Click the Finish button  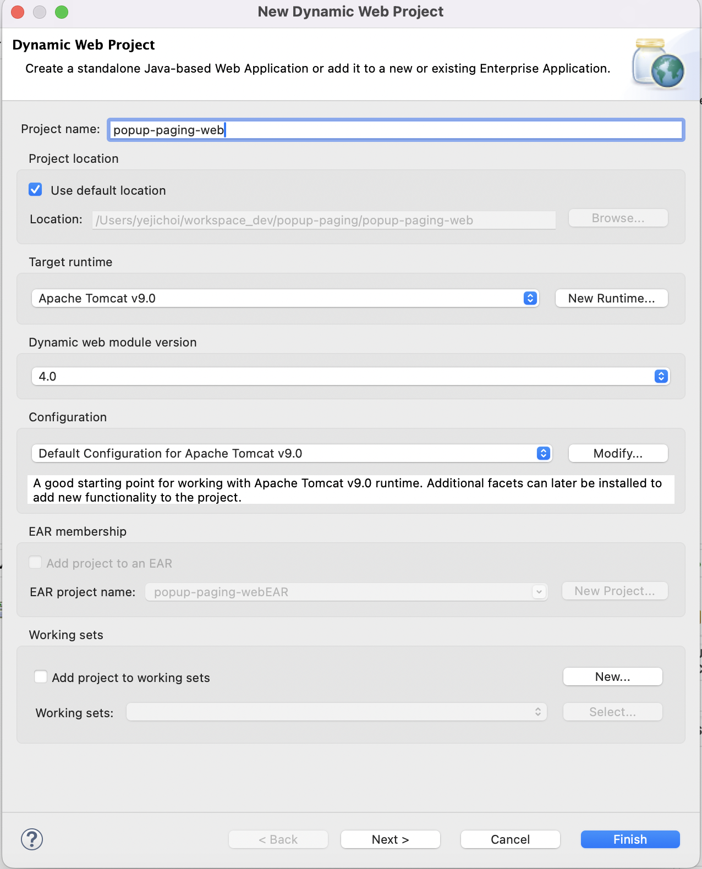[x=630, y=839]
